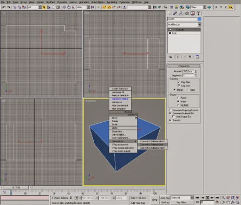Open the Material Editor icon
This screenshot has width=241, height=205.
click(x=182, y=7)
